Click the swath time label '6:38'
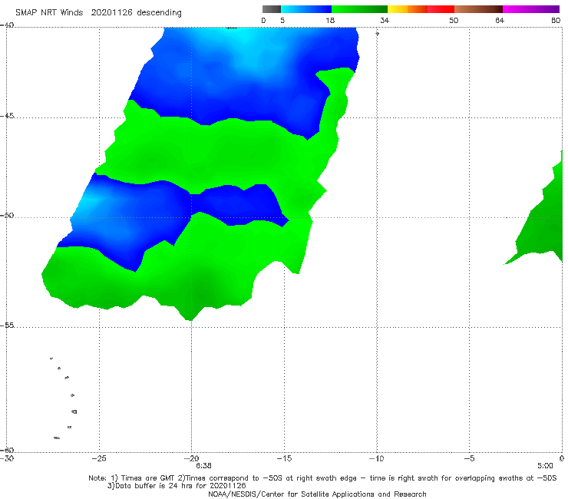The width and height of the screenshot is (568, 499). (x=203, y=466)
